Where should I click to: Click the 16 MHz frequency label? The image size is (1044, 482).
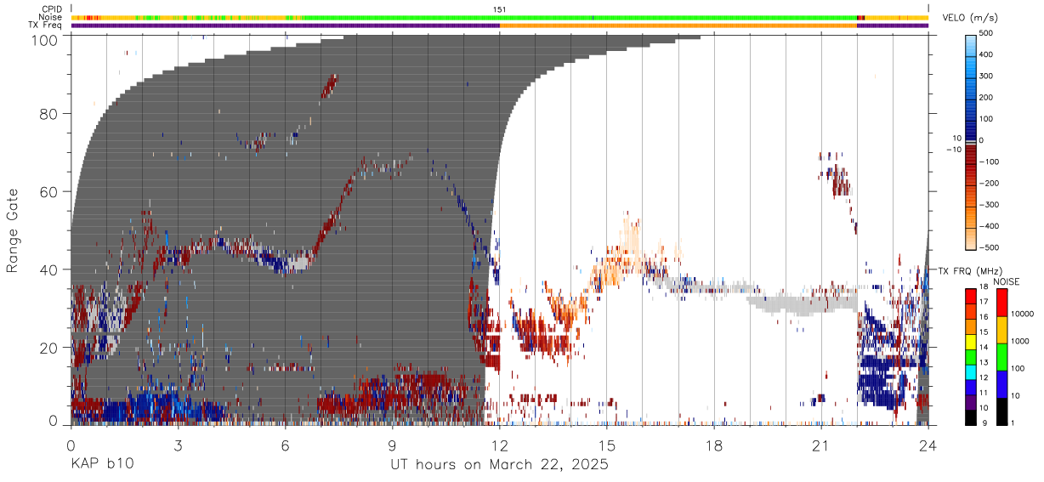[983, 318]
